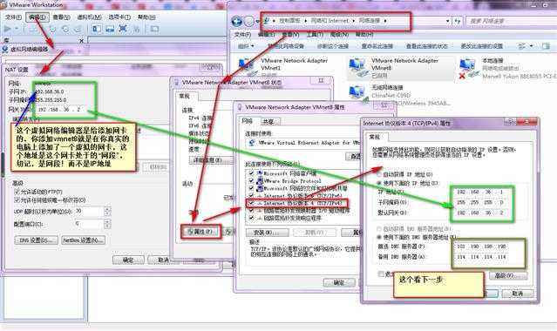Image resolution: width=557 pixels, height=331 pixels.
Task: Click the shield icon on 属性(P) button
Action: pyautogui.click(x=190, y=232)
